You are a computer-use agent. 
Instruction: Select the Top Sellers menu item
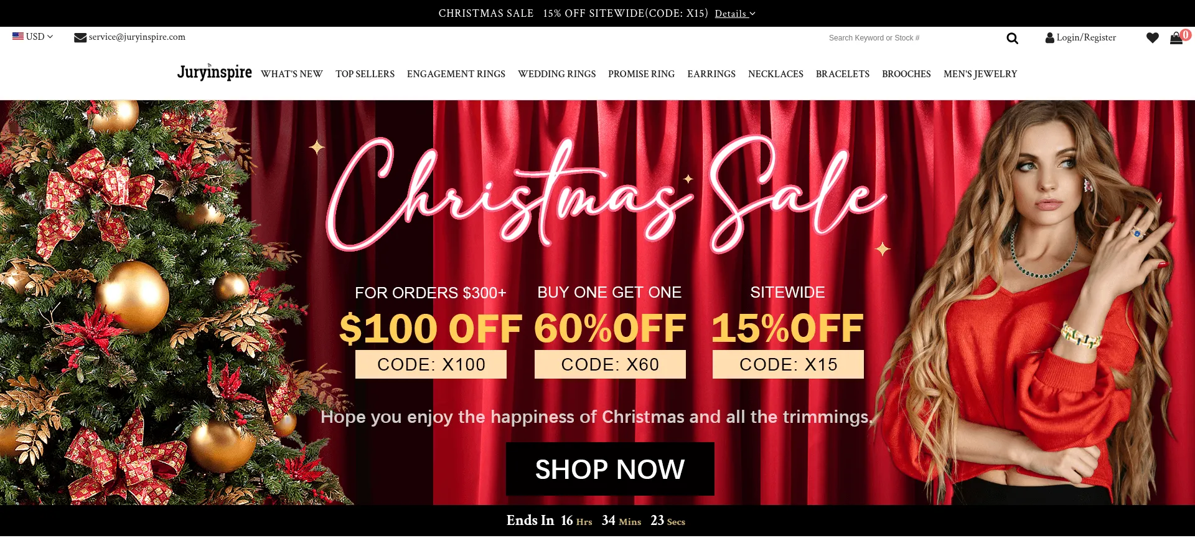(365, 74)
